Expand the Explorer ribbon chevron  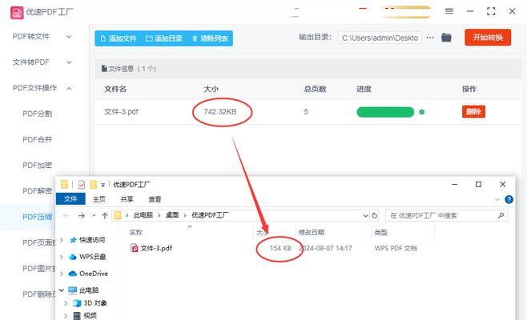(497, 199)
